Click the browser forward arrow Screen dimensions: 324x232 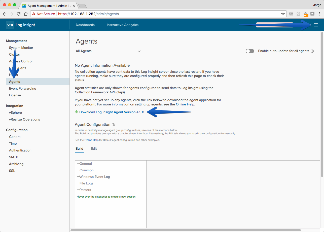coord(12,14)
